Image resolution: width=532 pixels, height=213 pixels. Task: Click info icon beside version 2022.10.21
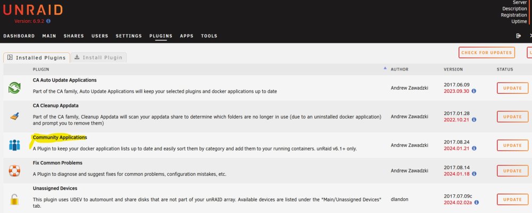[474, 120]
